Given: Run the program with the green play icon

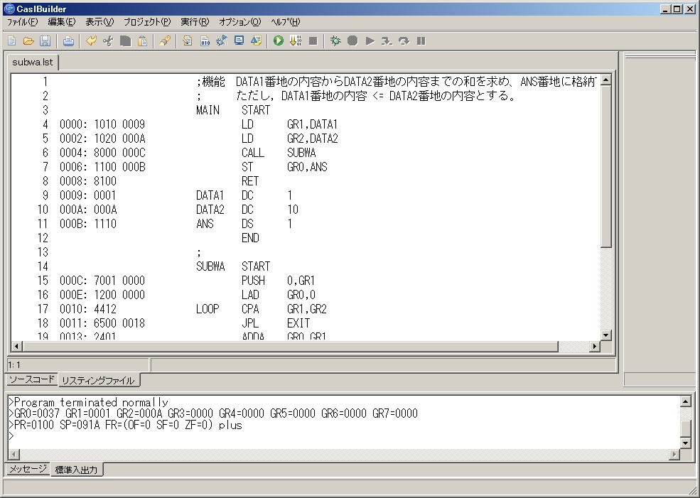Looking at the screenshot, I should [279, 41].
